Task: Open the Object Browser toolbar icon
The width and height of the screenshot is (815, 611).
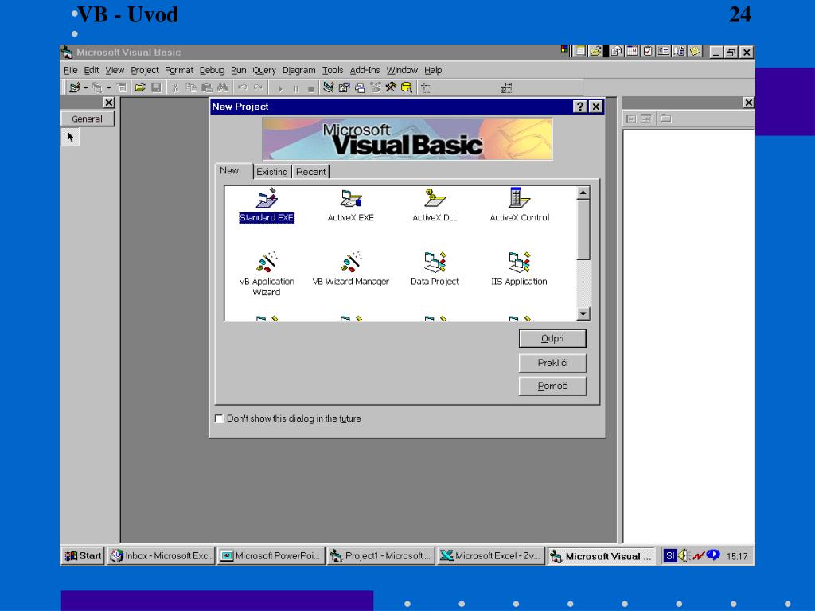Action: pos(376,88)
